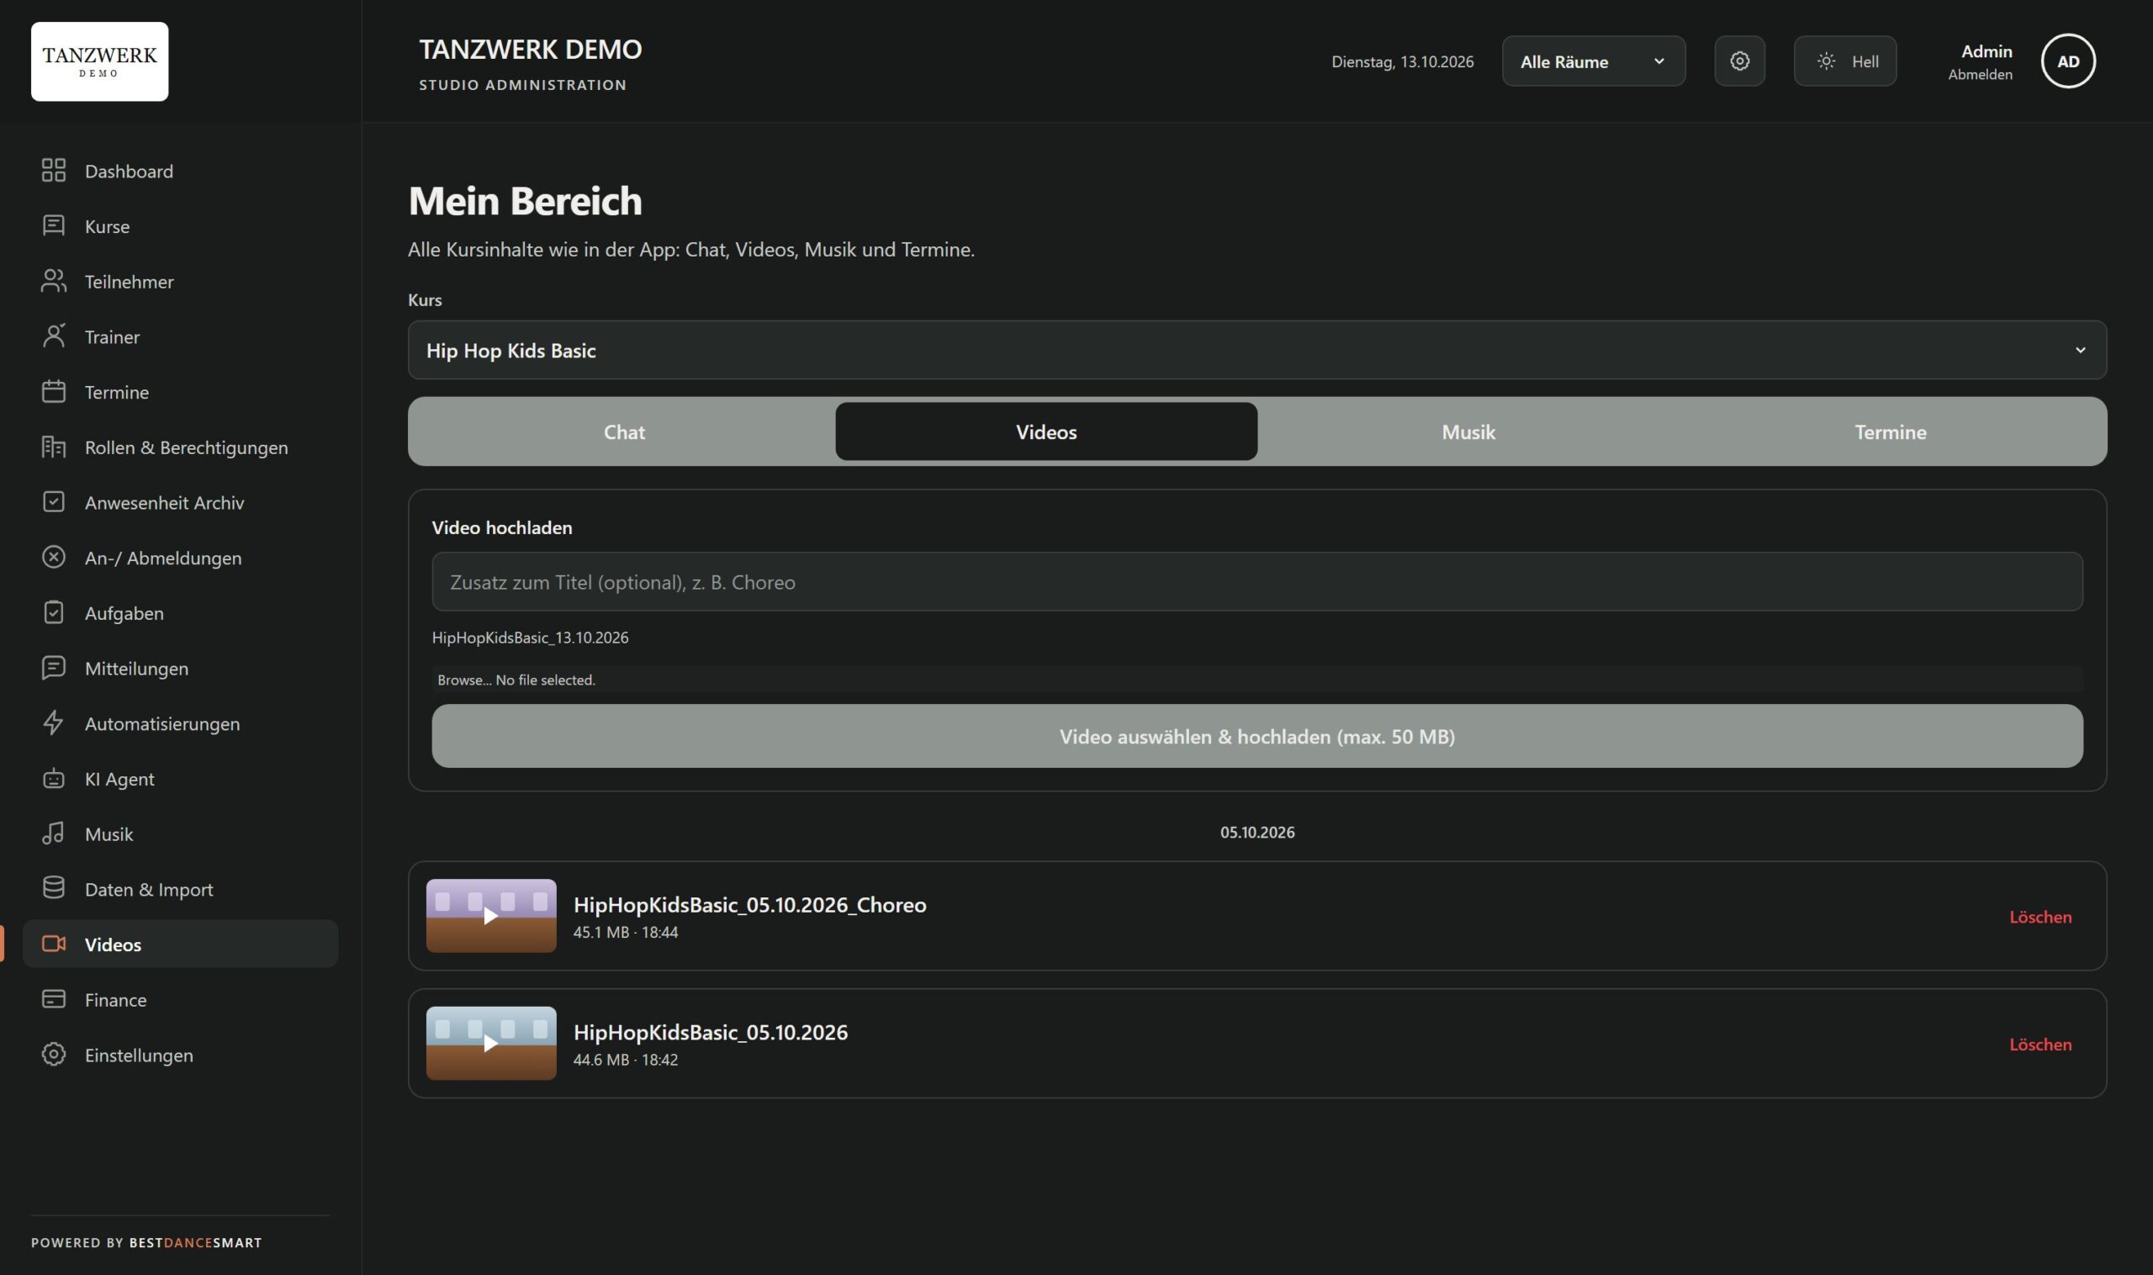Open Rollen & Berechtigungen building icon
The height and width of the screenshot is (1275, 2153).
tap(53, 447)
